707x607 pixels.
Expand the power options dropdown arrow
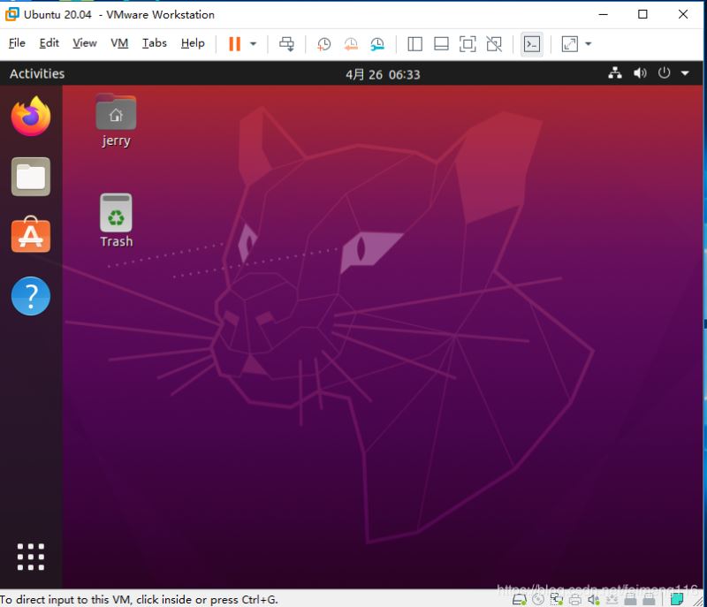coord(254,43)
